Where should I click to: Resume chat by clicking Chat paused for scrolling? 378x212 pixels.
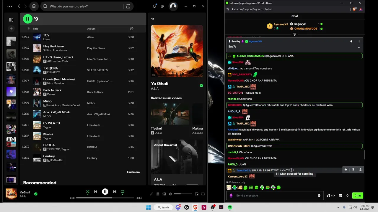coord(294,174)
